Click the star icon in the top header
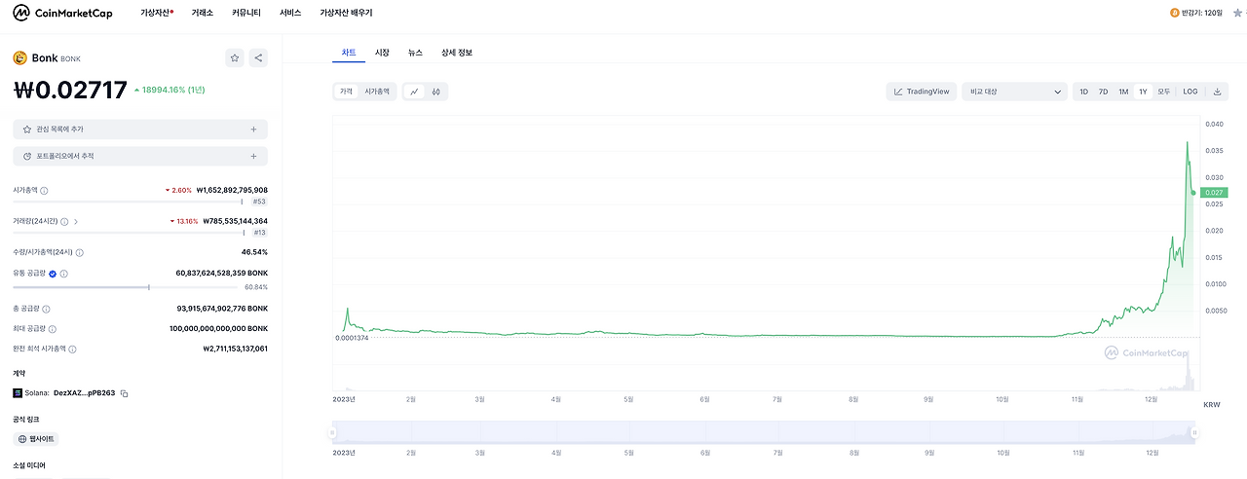This screenshot has width=1247, height=479. 1237,13
